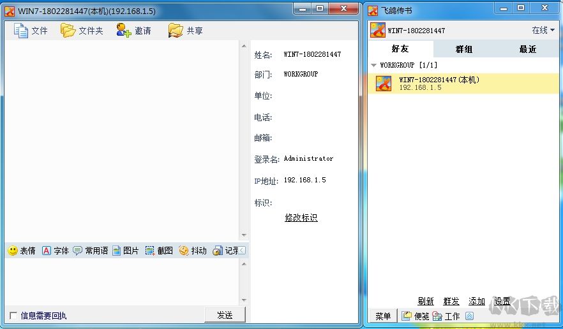Click the input box scroll up arrow
Image resolution: width=563 pixels, height=329 pixels.
pyautogui.click(x=244, y=264)
